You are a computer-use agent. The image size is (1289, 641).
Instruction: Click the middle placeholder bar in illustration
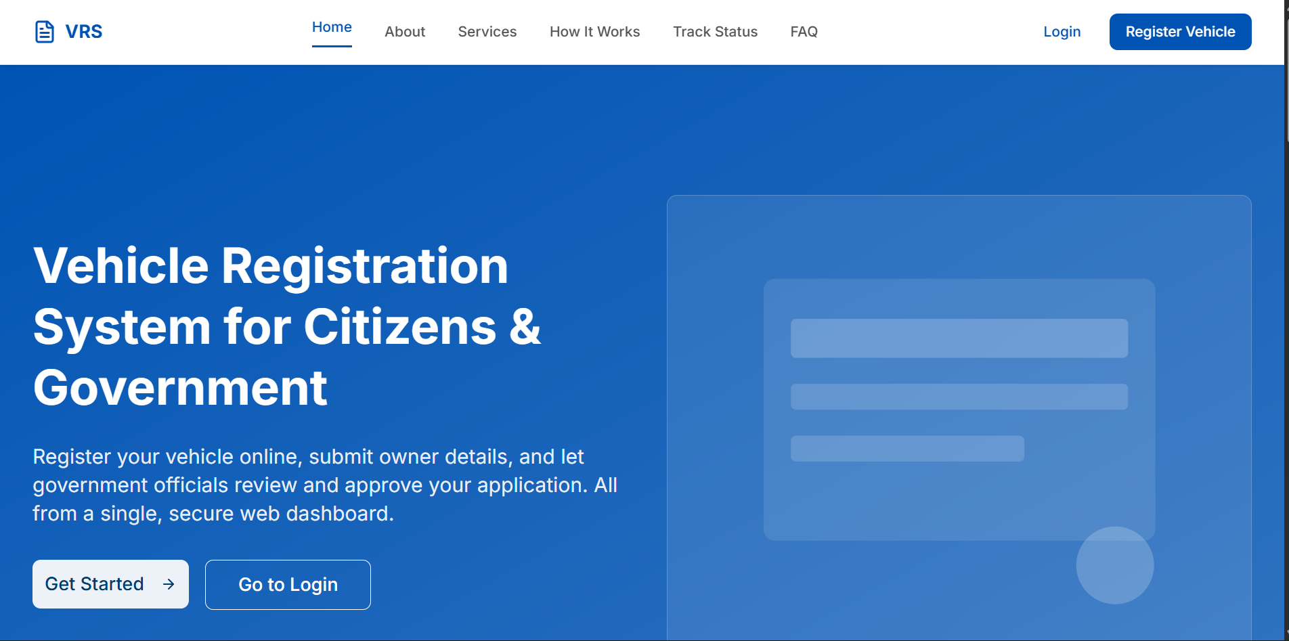point(959,397)
